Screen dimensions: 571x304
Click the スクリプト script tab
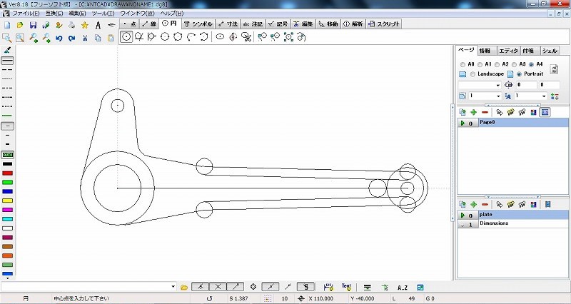coord(384,24)
